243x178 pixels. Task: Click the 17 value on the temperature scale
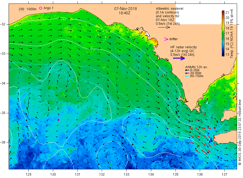(x=227, y=33)
